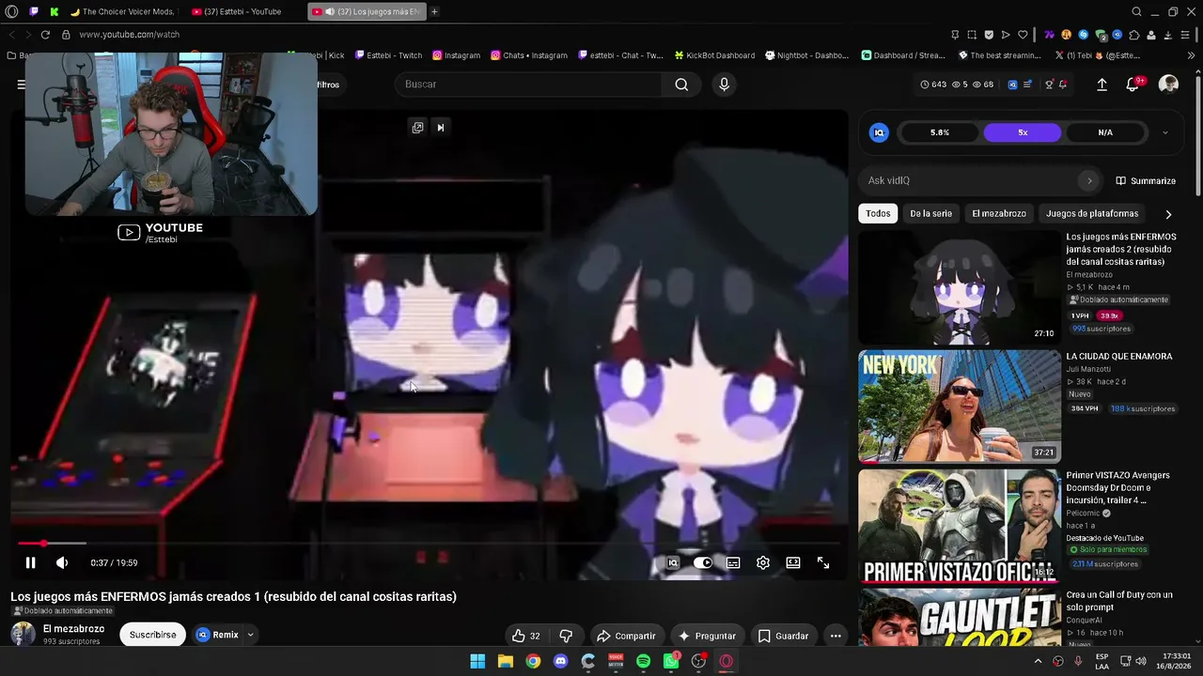Select the Juegos de plataformas chip
This screenshot has width=1203, height=676.
tap(1092, 213)
